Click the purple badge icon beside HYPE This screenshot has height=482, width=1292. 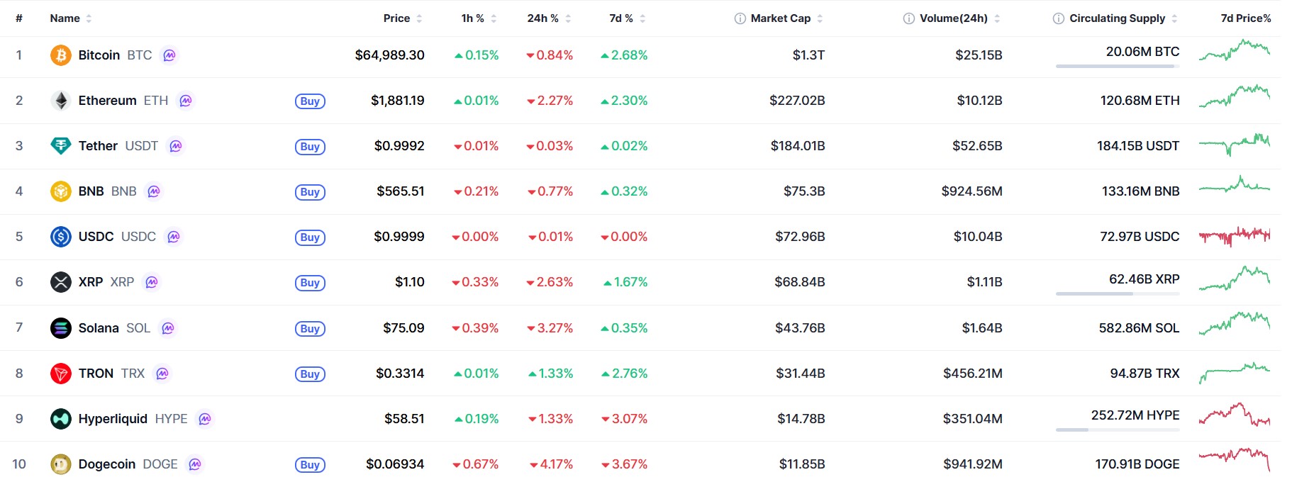(x=205, y=419)
